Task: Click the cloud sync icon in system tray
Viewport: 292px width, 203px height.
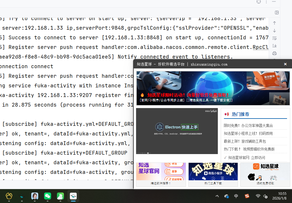Action: click(x=227, y=196)
